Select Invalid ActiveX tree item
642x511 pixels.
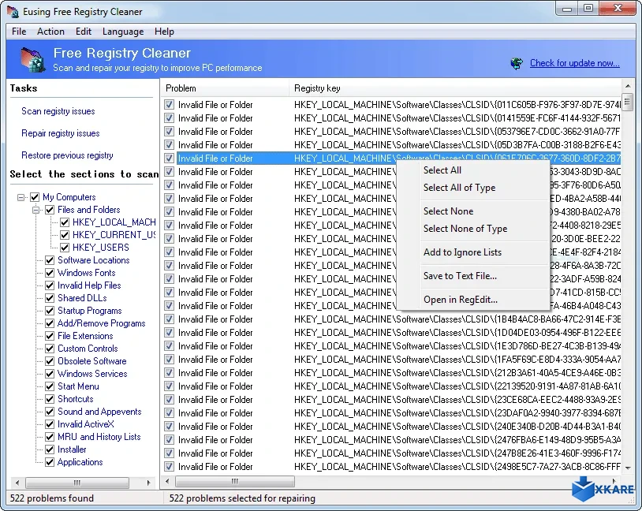86,424
